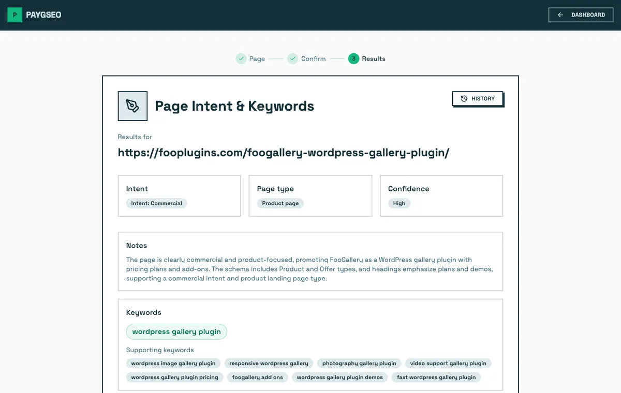621x393 pixels.
Task: Click the left arrow icon in Dashboard button
Action: click(x=560, y=15)
